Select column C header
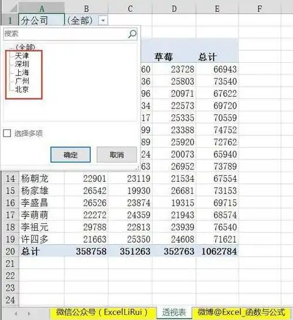This screenshot has width=293, height=320. [130, 9]
